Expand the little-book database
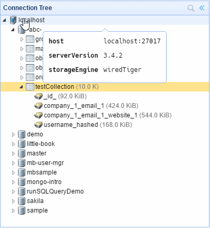The image size is (210, 229). coord(13,144)
